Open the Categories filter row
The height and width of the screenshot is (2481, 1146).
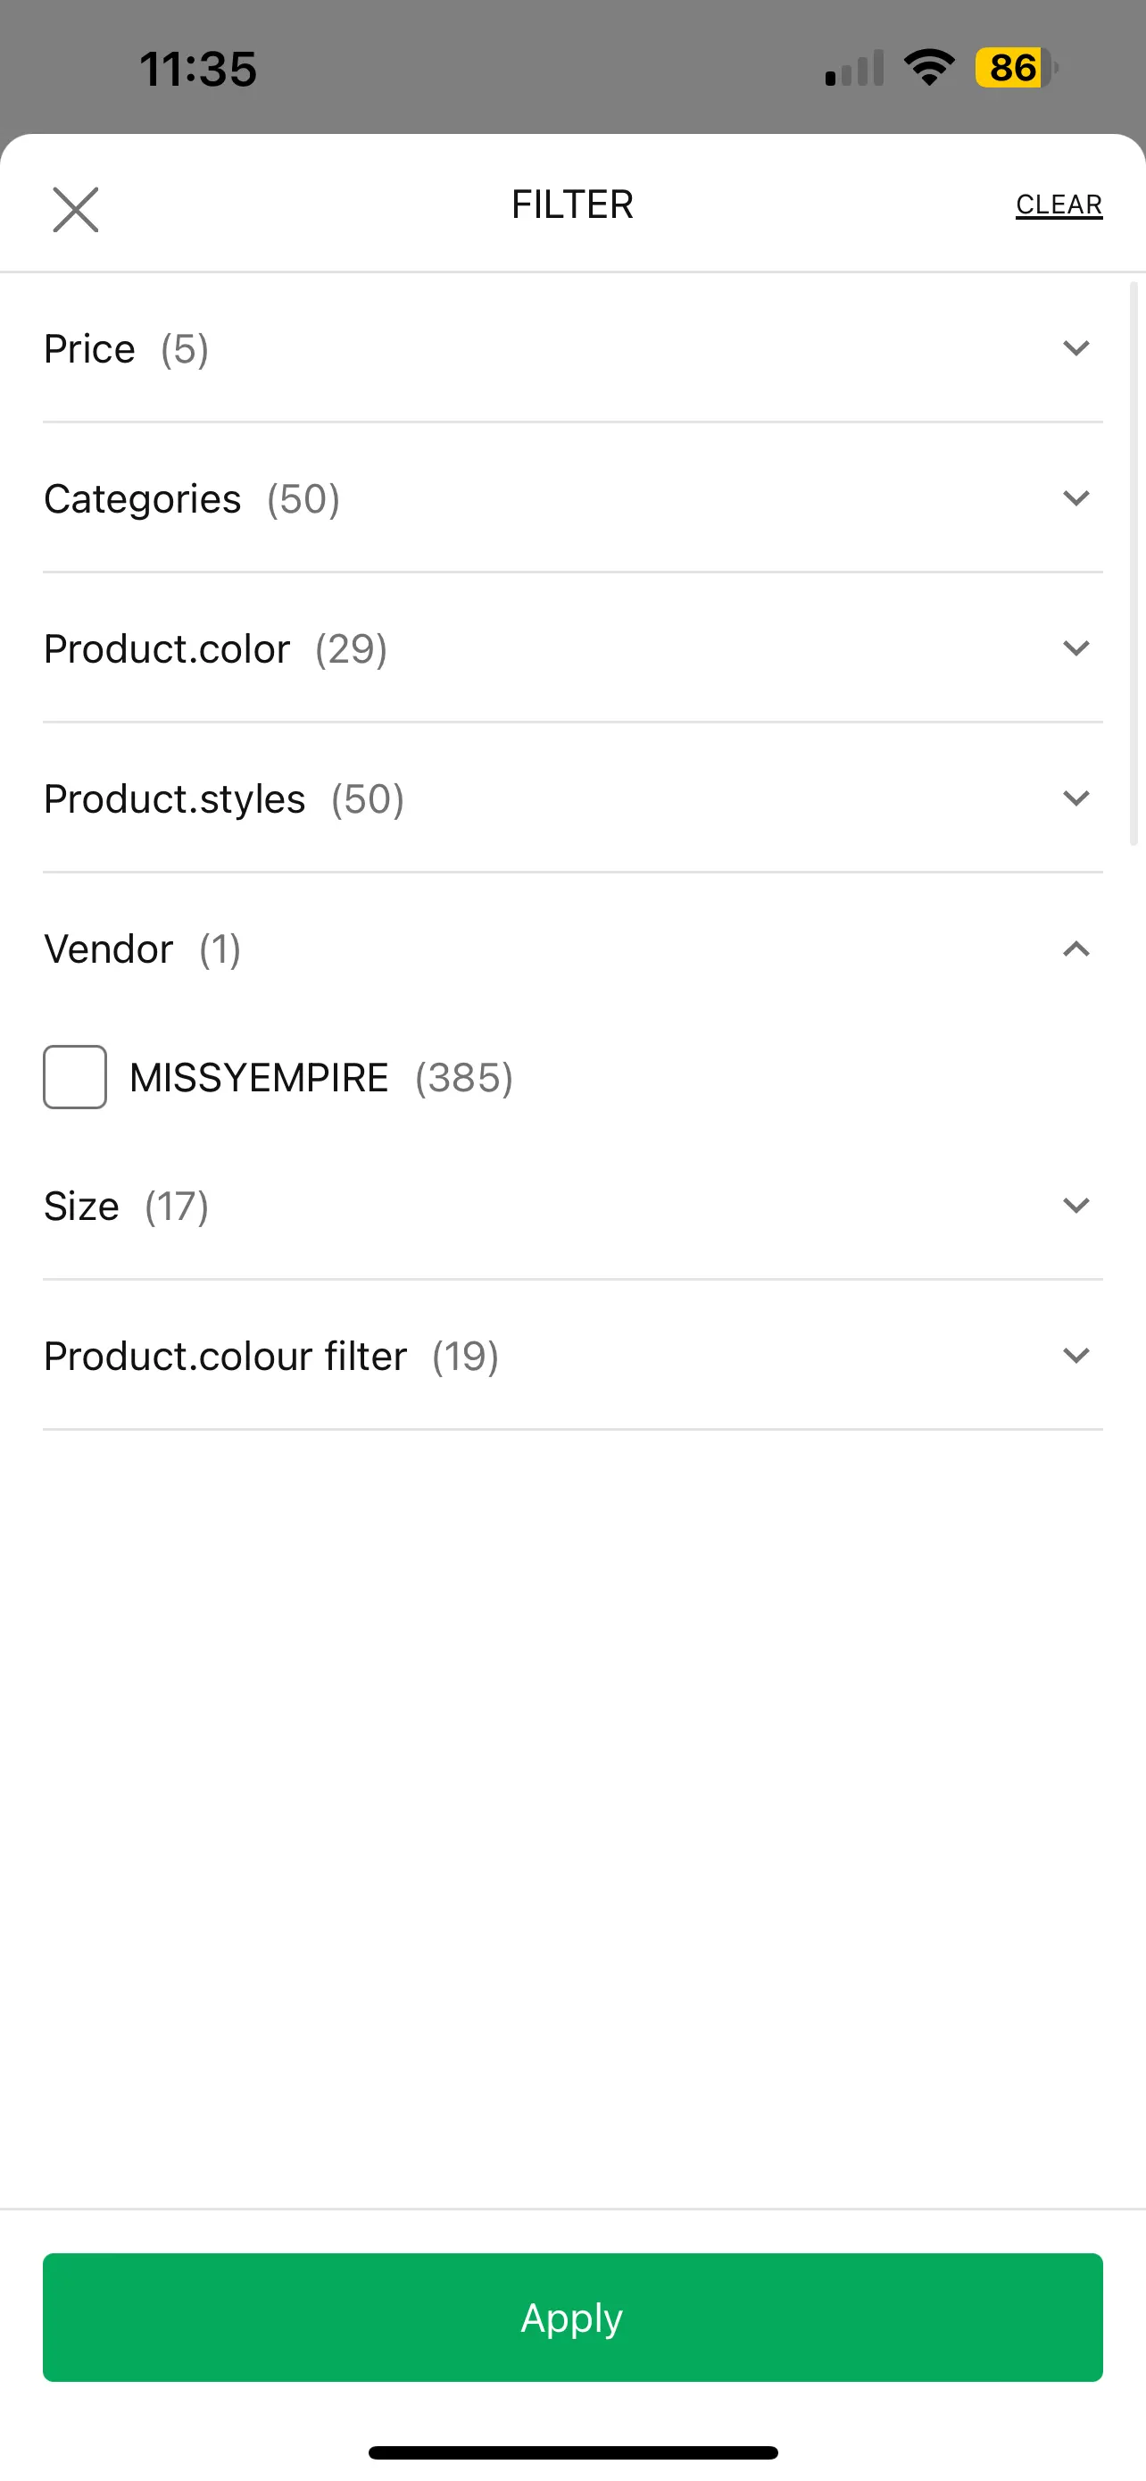572,498
